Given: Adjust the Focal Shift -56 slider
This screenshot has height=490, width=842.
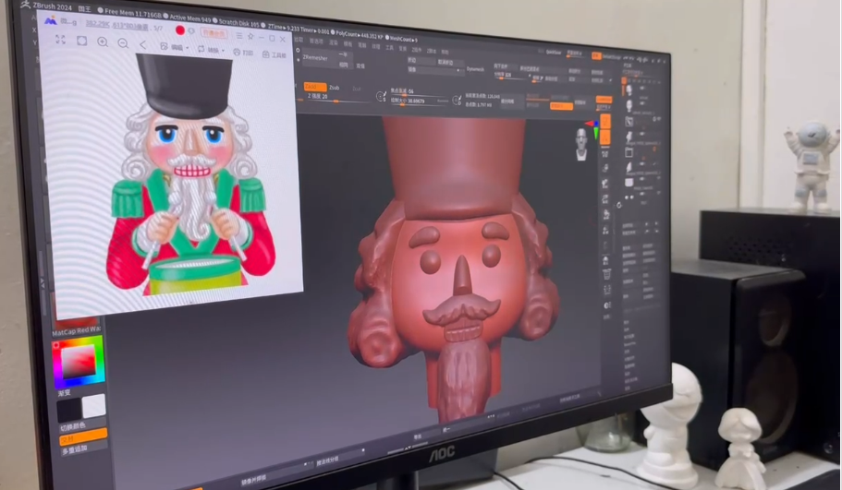Looking at the screenshot, I should [x=419, y=91].
